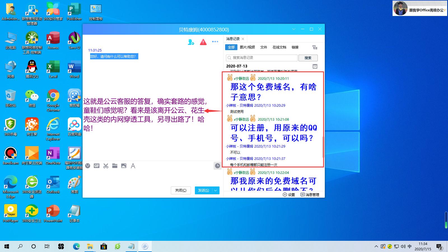Click the chevron at top of chat window
The image size is (448, 252).
pos(293,29)
